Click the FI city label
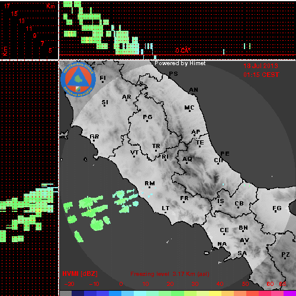Viewport: 296px width, 296px height. pyautogui.click(x=102, y=78)
